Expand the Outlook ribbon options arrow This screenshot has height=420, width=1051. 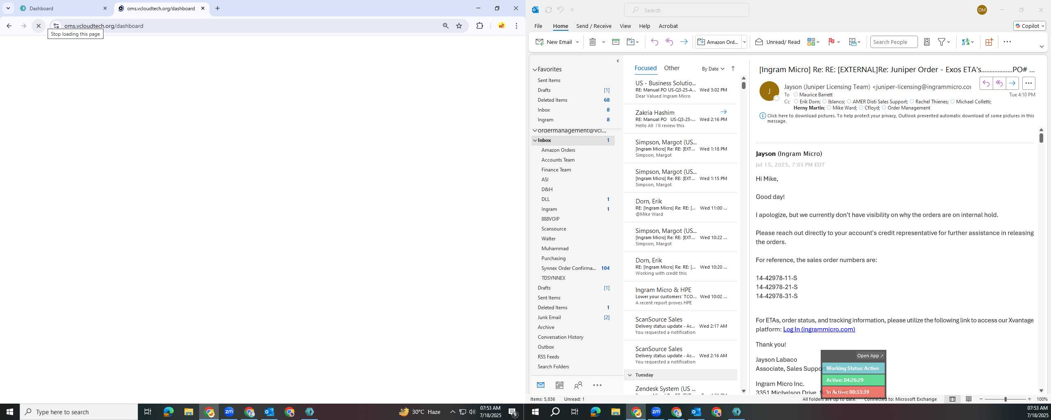click(x=1042, y=46)
